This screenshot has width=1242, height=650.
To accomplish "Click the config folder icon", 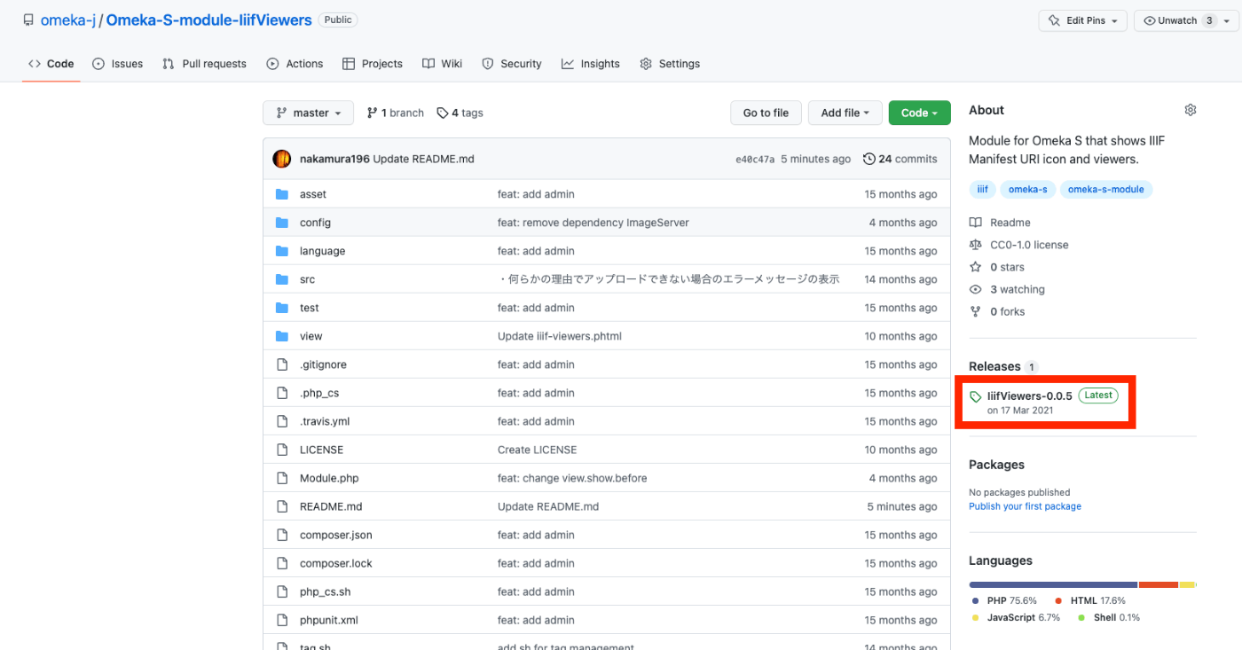I will pos(282,223).
